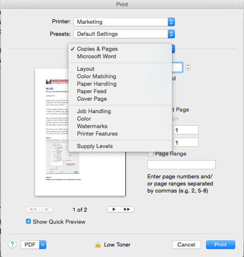244x257 pixels.
Task: Go to next preview page arrow
Action: click(x=114, y=209)
